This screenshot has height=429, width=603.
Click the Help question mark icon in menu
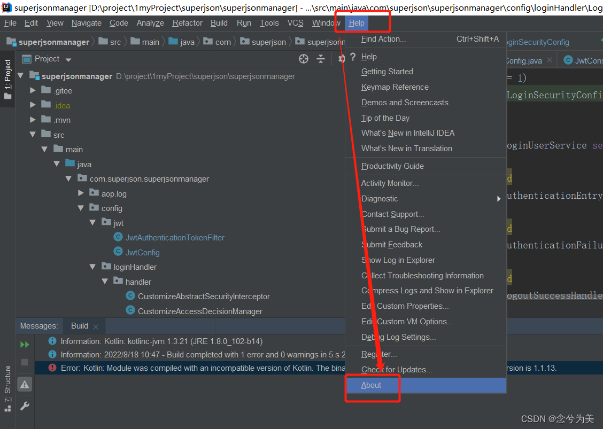pos(353,57)
